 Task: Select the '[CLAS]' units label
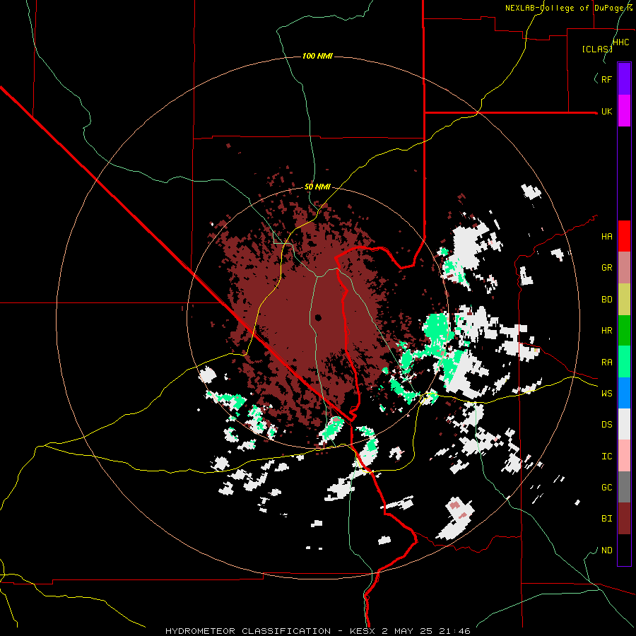597,49
